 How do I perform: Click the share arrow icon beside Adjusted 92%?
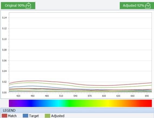[148, 6]
